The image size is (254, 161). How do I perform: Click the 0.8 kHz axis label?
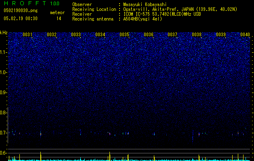[4, 113]
